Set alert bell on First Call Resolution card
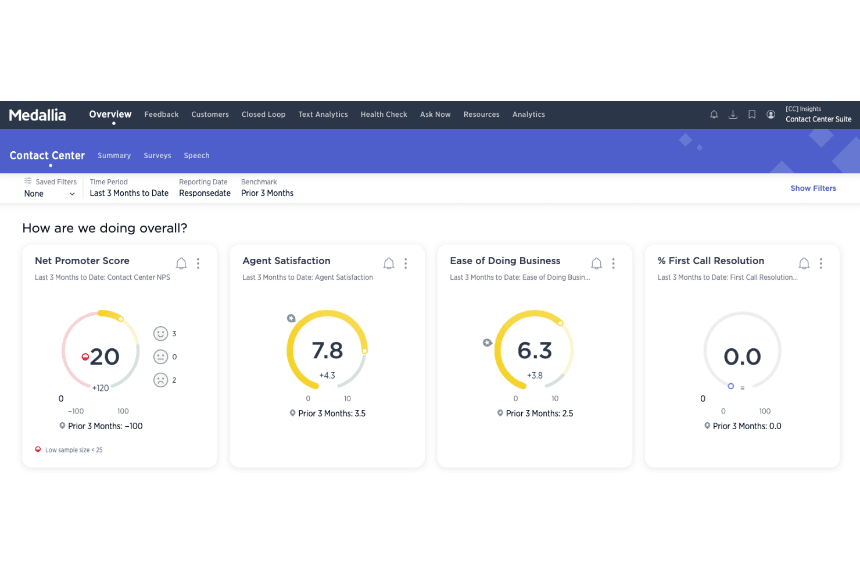860x574 pixels. (x=804, y=263)
